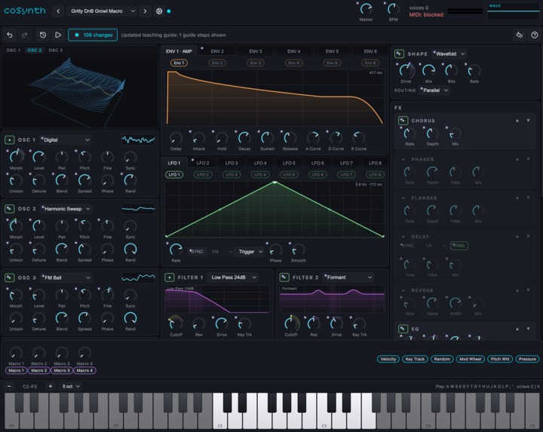Toggle Filter 1 power button

coord(170,277)
